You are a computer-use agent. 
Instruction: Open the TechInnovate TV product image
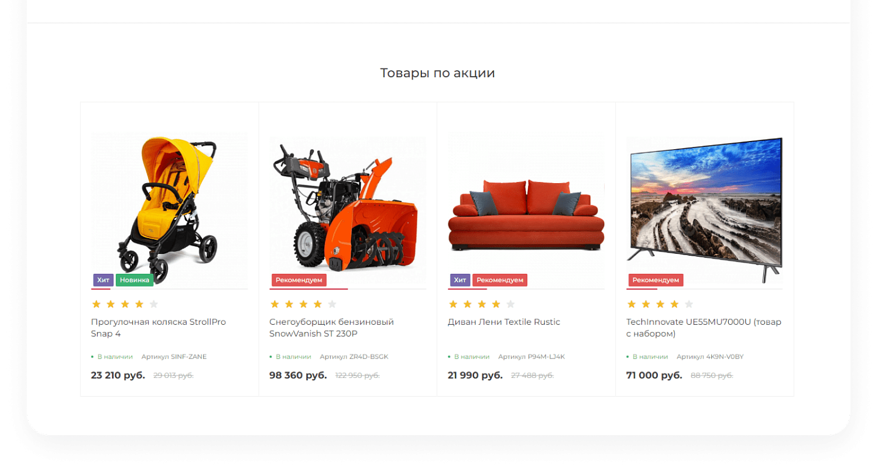coord(705,210)
